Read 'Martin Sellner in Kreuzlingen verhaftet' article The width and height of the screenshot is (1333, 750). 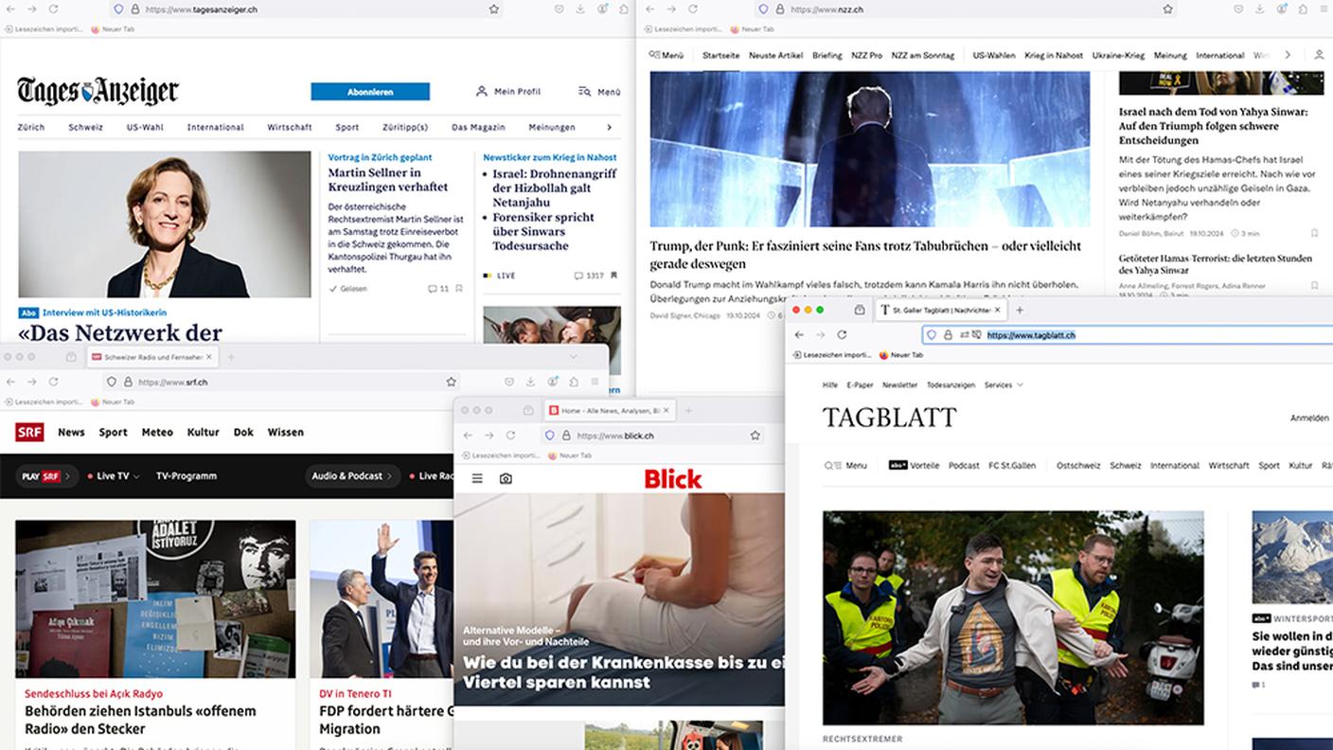pos(388,180)
